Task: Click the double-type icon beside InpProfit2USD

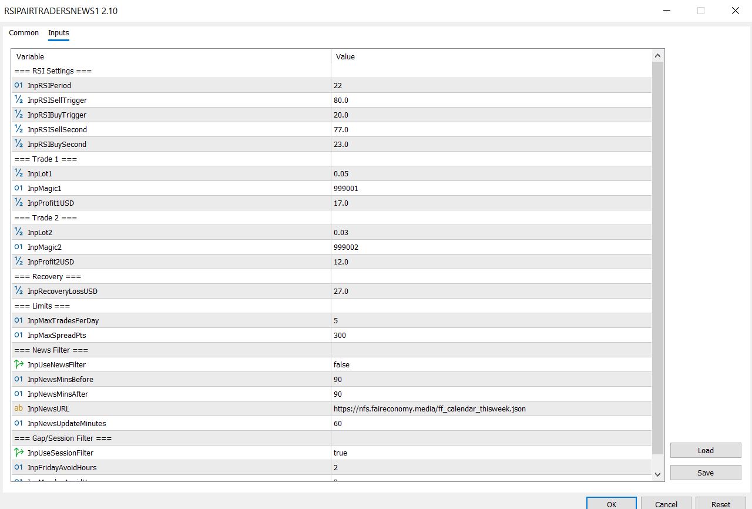Action: point(18,262)
